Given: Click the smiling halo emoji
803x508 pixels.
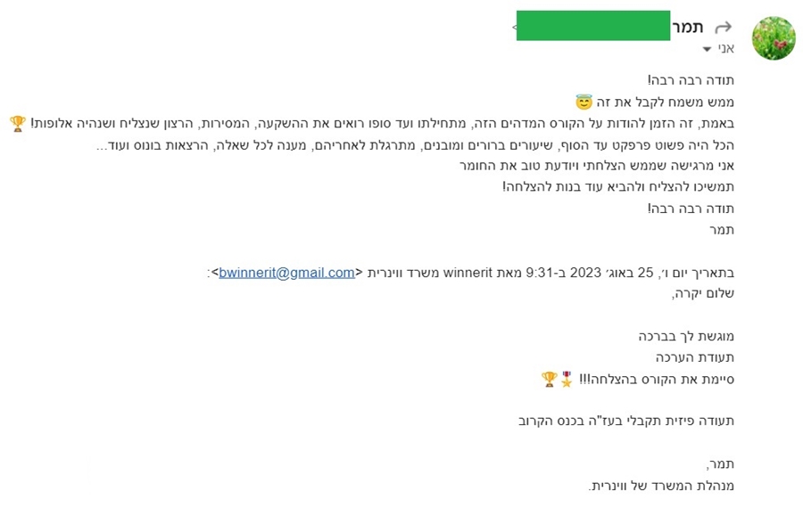Looking at the screenshot, I should point(584,102).
